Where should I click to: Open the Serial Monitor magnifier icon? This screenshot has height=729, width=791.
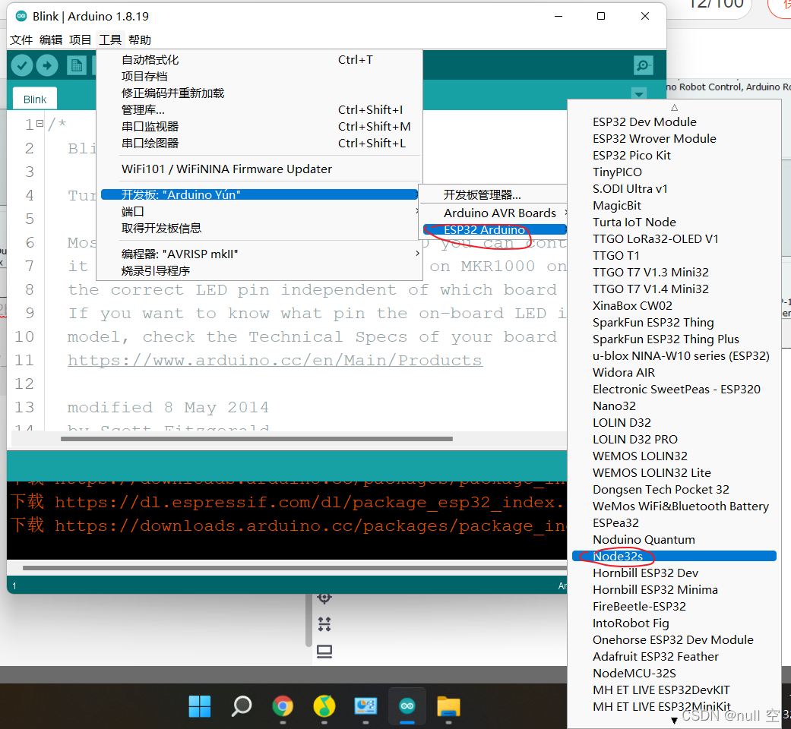pyautogui.click(x=643, y=65)
